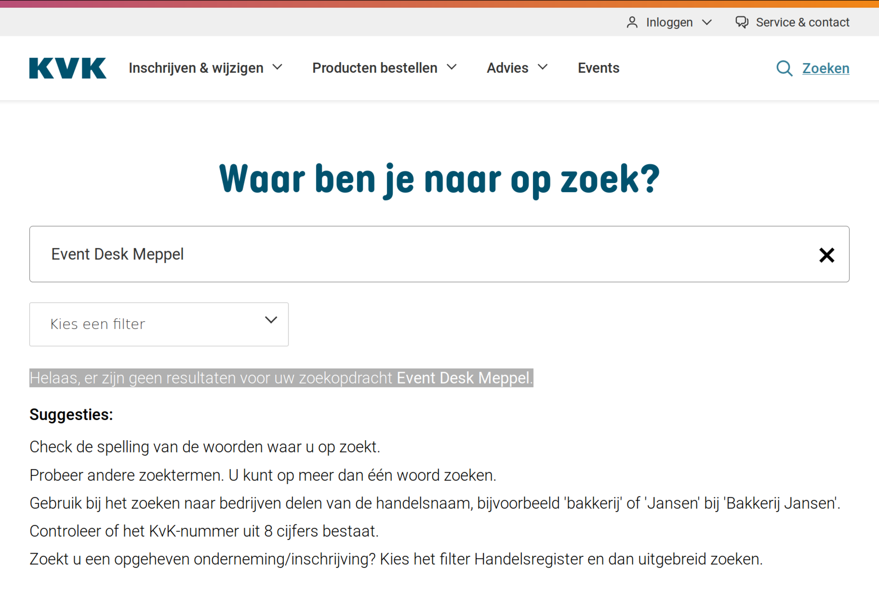Expand the Advies chevron

[x=543, y=67]
